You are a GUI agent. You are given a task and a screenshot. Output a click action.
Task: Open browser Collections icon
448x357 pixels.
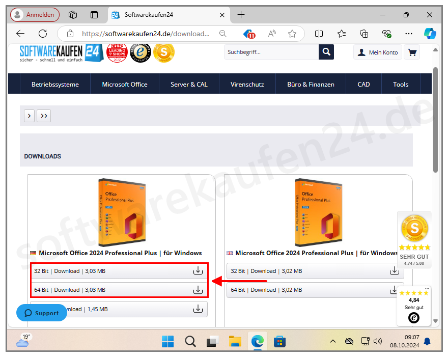[x=364, y=34]
